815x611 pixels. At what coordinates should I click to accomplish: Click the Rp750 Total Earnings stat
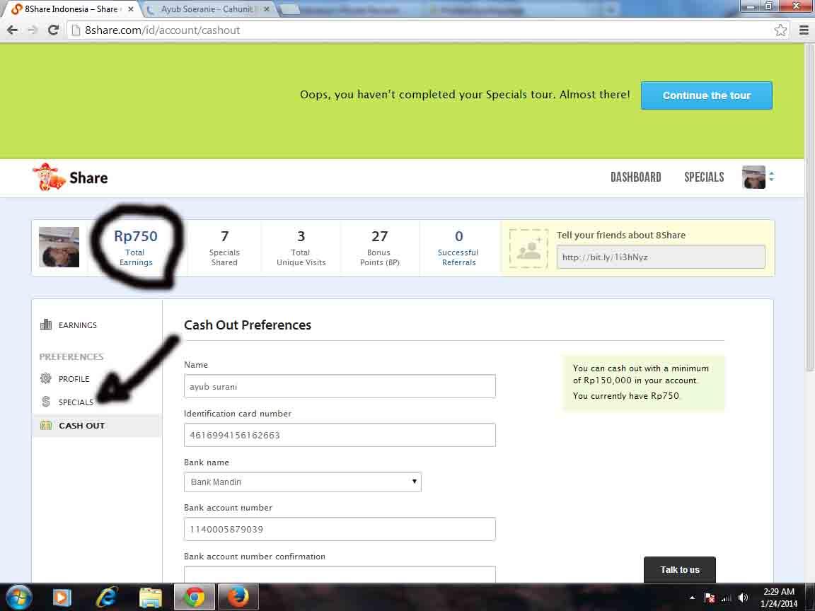pos(136,248)
